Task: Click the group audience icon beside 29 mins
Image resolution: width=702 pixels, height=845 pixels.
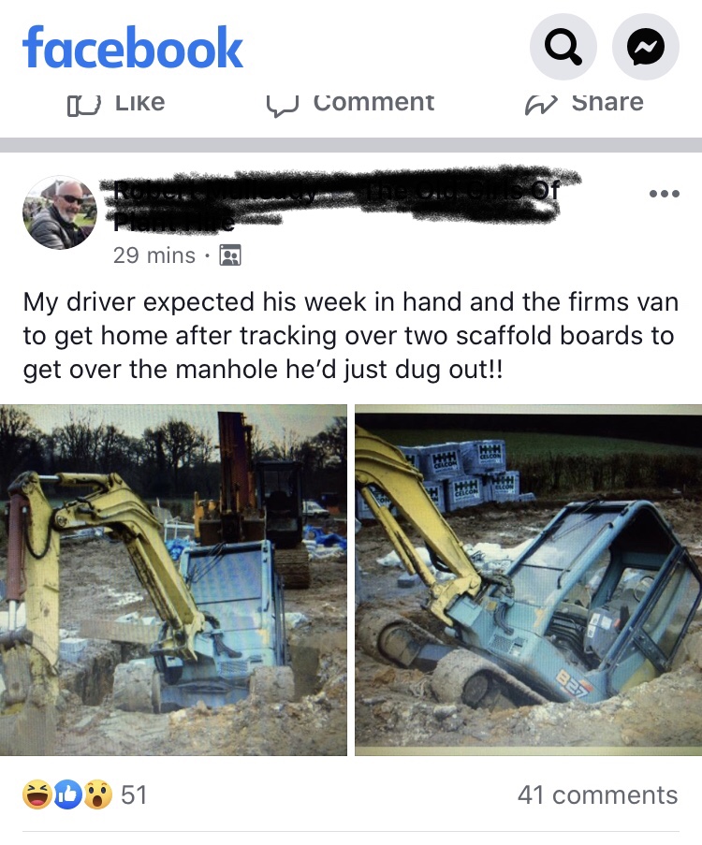Action: tap(230, 255)
